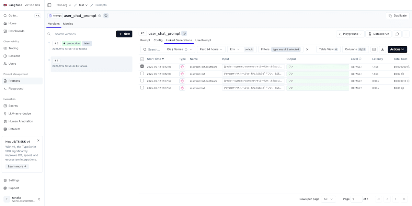Click the Duplicate button
The width and height of the screenshot is (412, 206).
coord(398,15)
